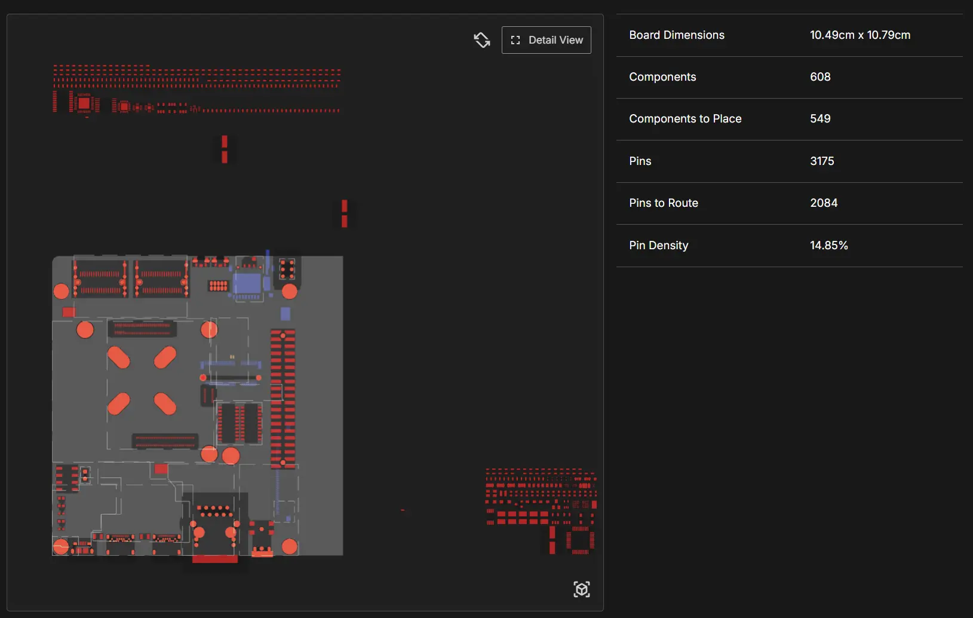Click the unplaced square chip at bottom-right
The width and height of the screenshot is (973, 618).
(579, 540)
